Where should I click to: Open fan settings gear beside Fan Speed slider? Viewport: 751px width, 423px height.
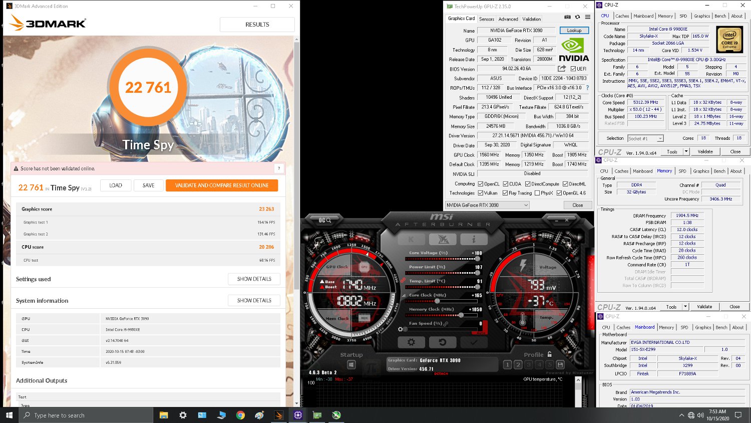click(400, 329)
